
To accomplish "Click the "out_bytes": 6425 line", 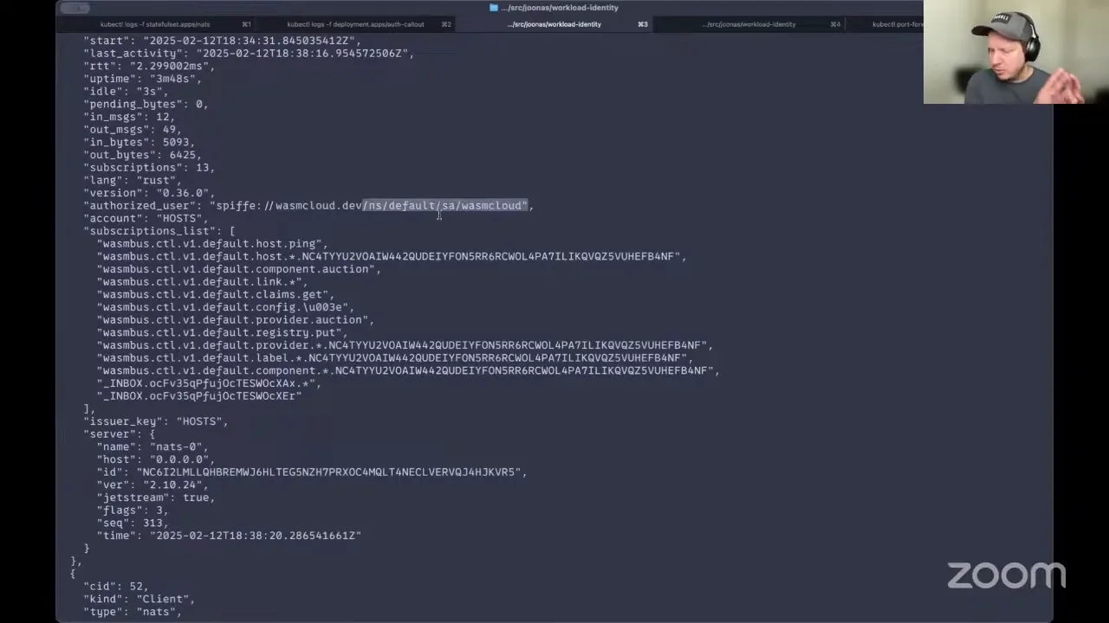I will (x=143, y=155).
